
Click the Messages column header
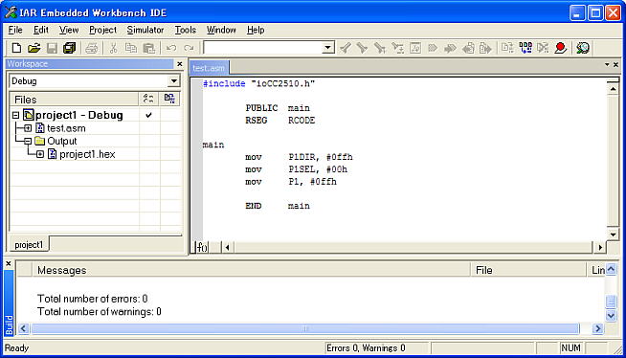pos(251,270)
